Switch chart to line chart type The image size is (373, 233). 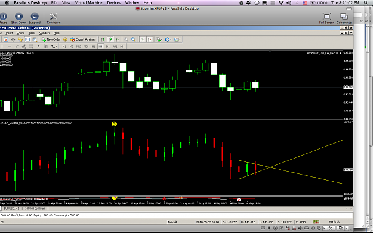pos(118,39)
